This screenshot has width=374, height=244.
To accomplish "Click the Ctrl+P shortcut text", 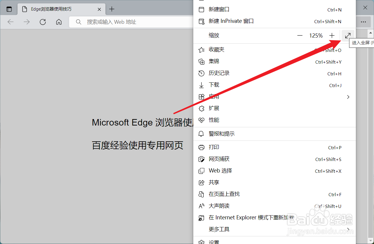I will pyautogui.click(x=335, y=148).
